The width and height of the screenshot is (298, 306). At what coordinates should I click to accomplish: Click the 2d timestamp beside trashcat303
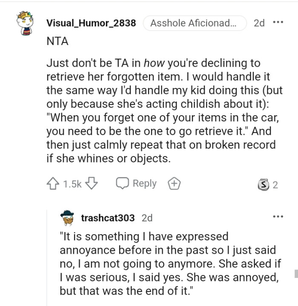(x=147, y=218)
